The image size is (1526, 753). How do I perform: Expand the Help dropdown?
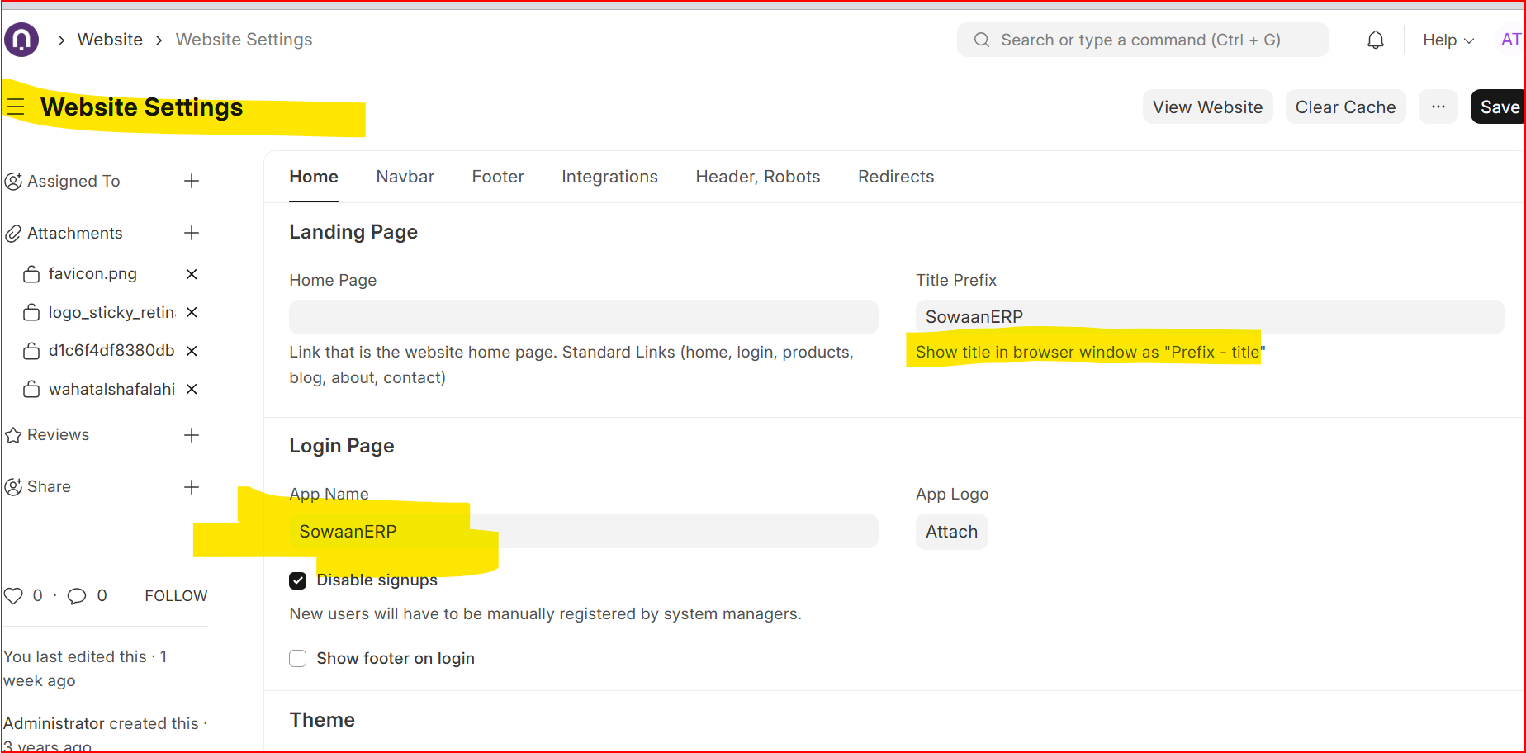tap(1448, 40)
